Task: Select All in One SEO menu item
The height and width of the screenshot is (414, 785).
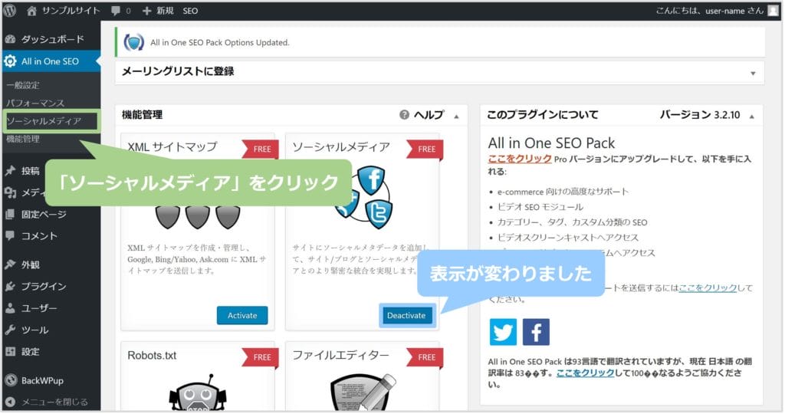Action: click(51, 61)
